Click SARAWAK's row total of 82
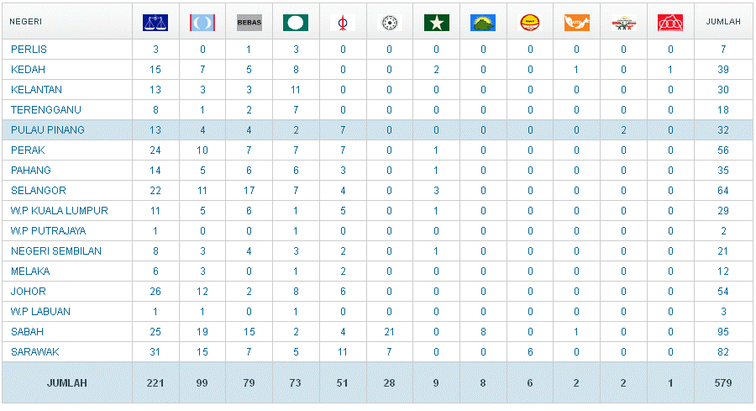 [x=723, y=352]
